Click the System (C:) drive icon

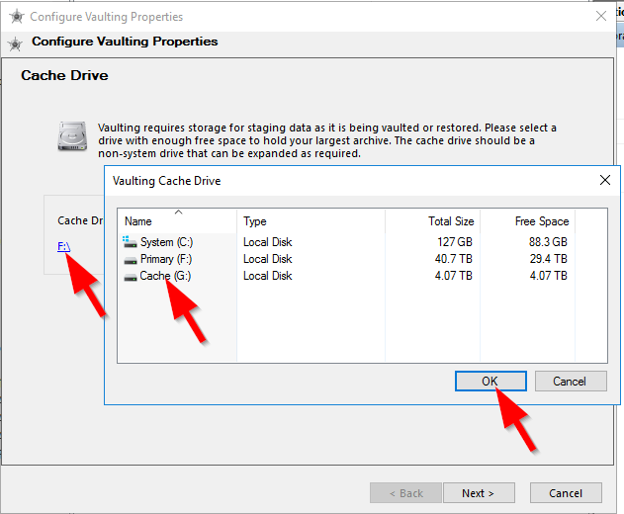130,242
